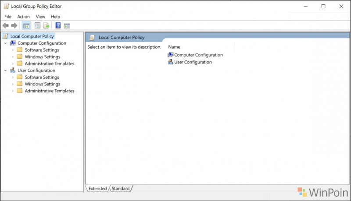Image resolution: width=351 pixels, height=201 pixels.
Task: Open the File menu
Action: 8,17
